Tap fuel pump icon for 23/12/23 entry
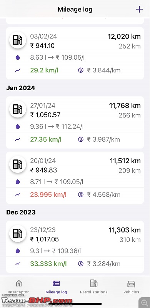The width and height of the screenshot is (150, 308). [x=18, y=233]
